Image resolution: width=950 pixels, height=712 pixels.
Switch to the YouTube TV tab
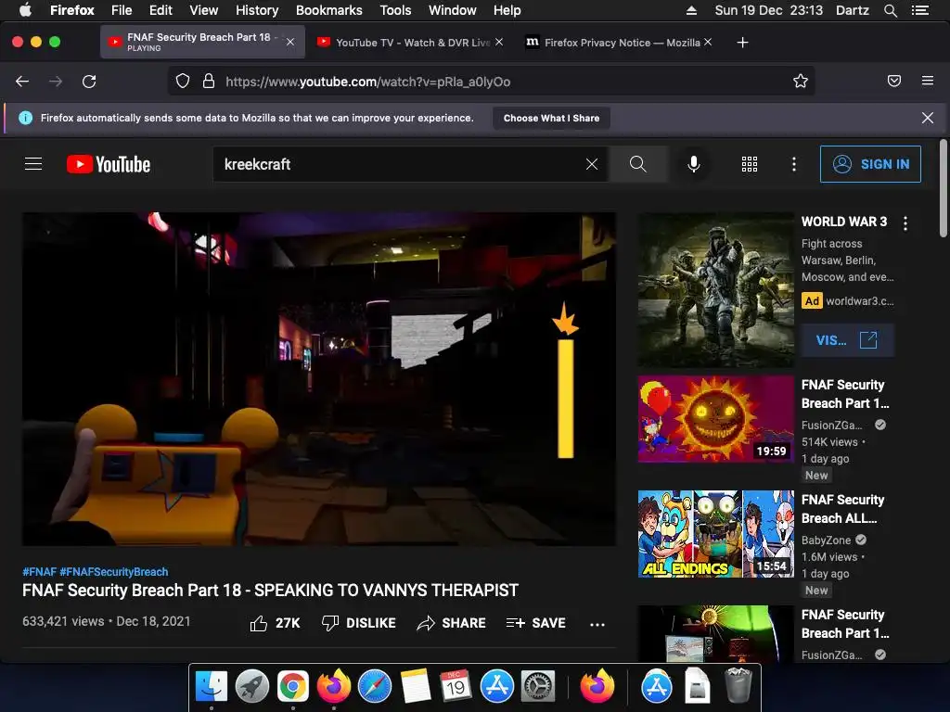click(x=410, y=43)
